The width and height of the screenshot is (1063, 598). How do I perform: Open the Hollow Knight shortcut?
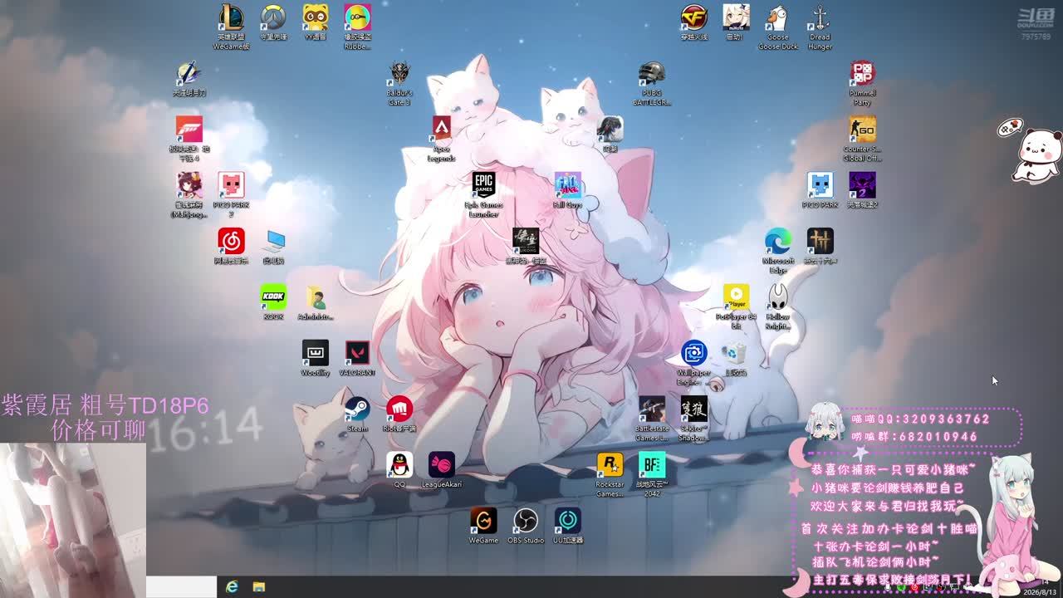click(778, 297)
